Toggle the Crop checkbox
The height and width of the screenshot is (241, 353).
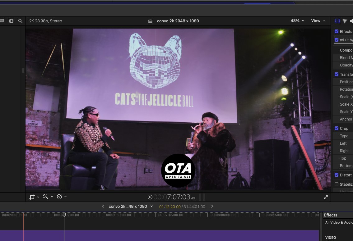(x=337, y=128)
